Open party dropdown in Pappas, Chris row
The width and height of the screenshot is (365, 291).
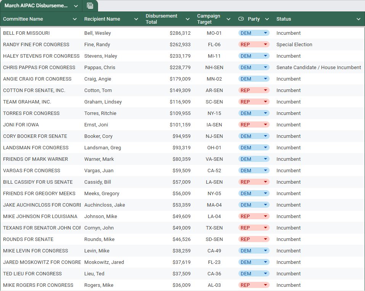click(x=254, y=67)
